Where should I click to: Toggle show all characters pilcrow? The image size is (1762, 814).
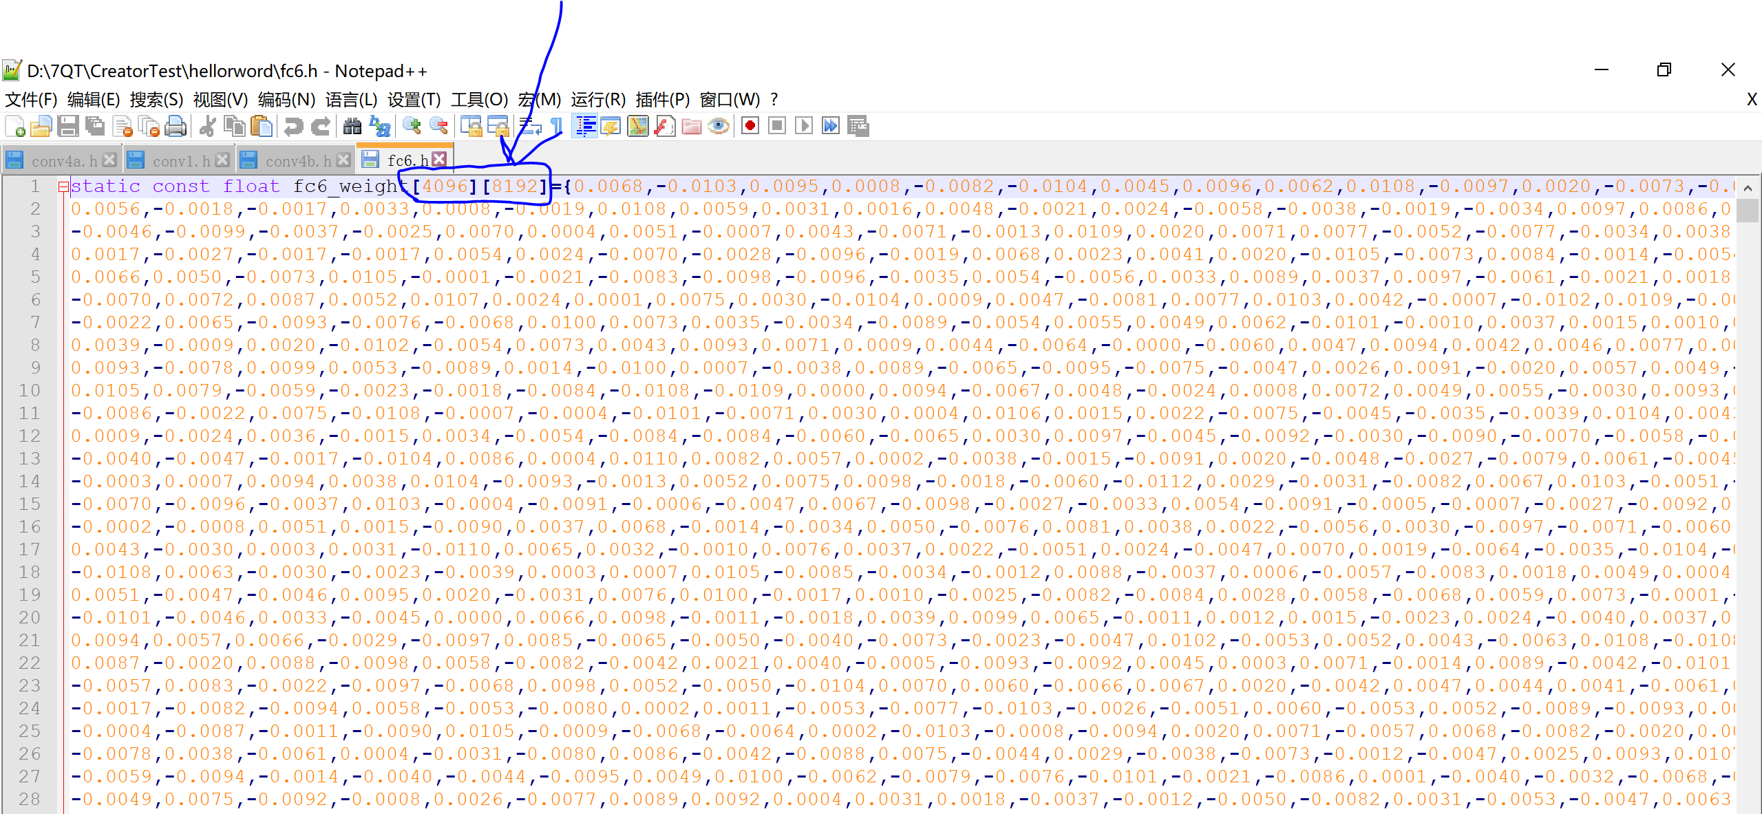[x=557, y=127]
